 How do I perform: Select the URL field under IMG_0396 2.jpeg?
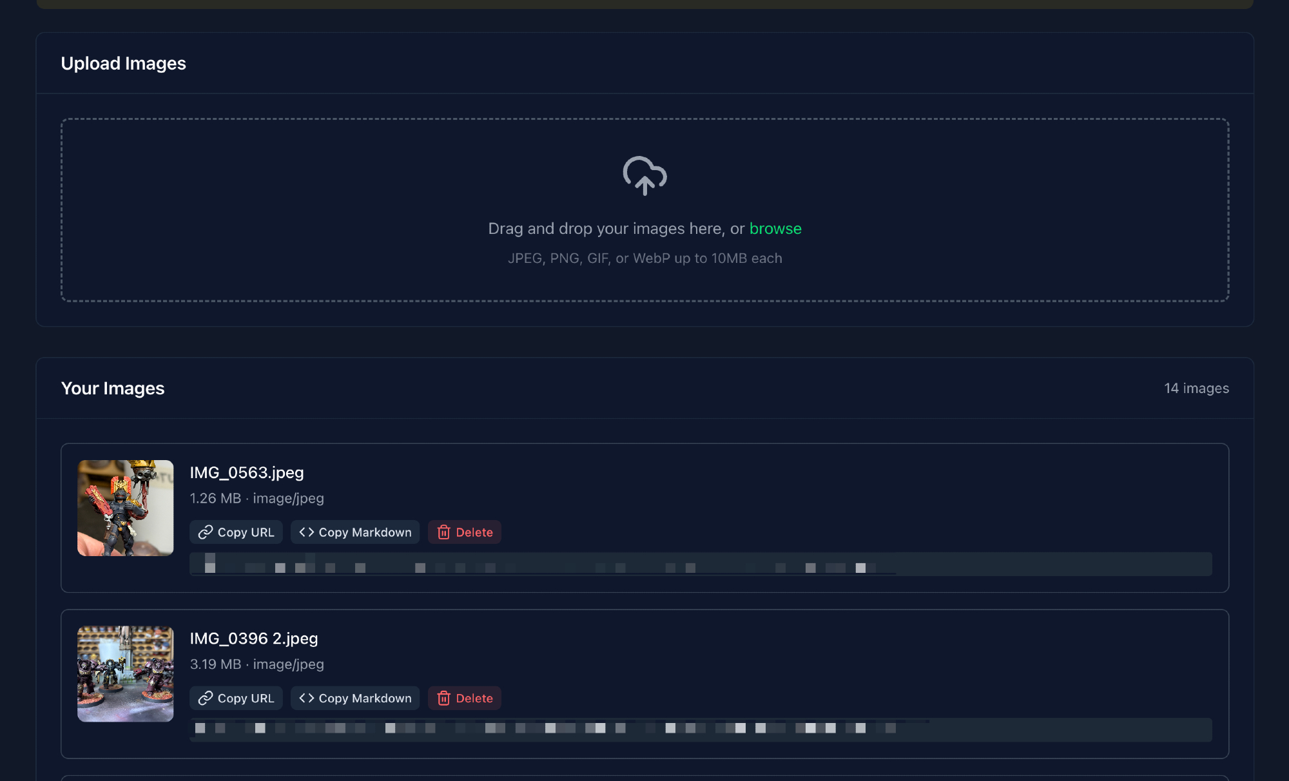(x=700, y=729)
